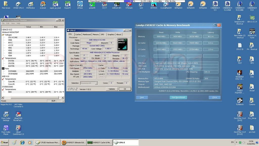Open the Windows Start menu
Screen dimensions: 259x146
5,142
